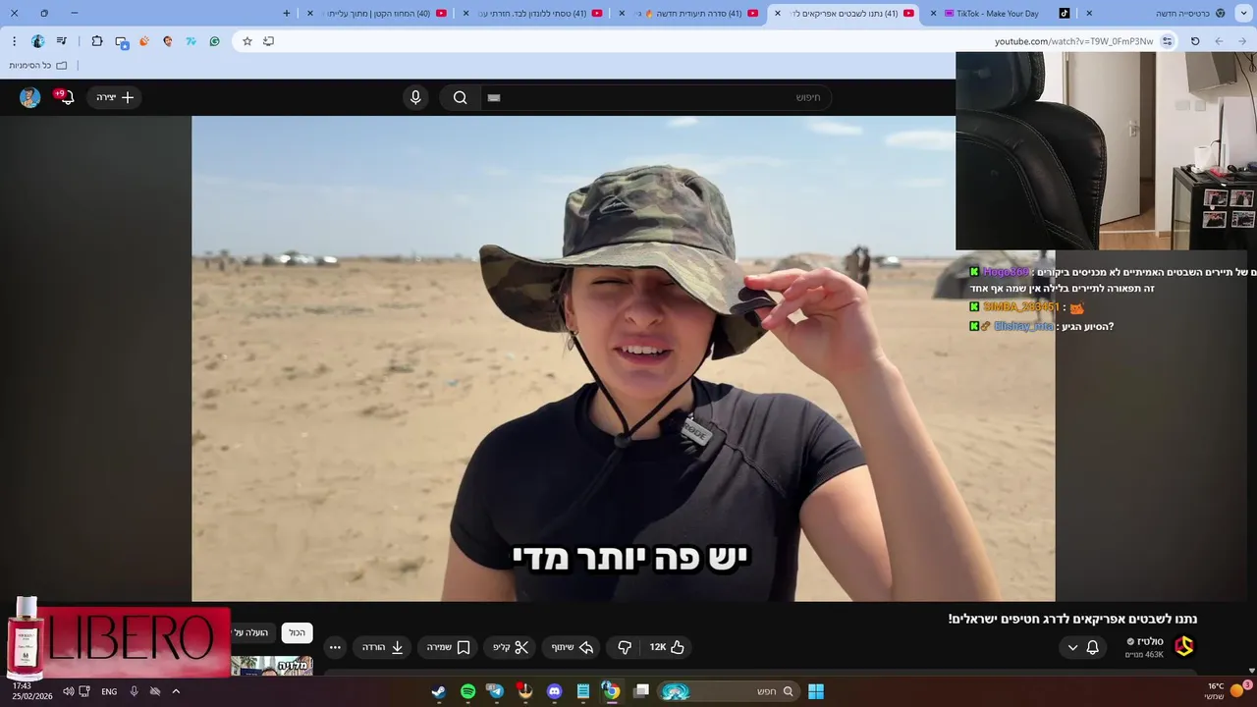
Task: Click the שיתוף share button
Action: click(573, 647)
